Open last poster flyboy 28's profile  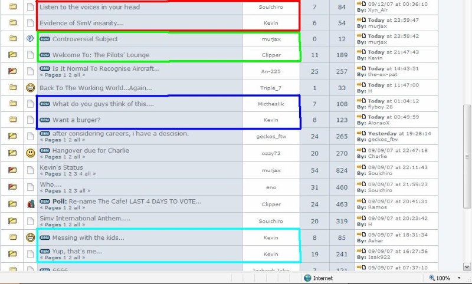380,107
